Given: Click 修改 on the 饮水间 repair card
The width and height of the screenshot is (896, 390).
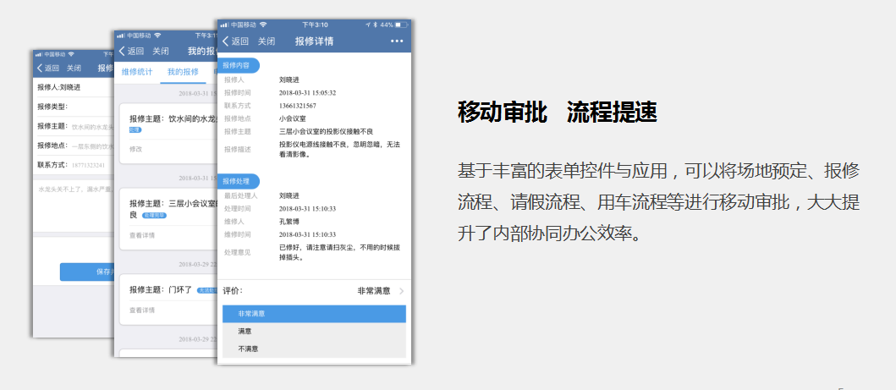Looking at the screenshot, I should pyautogui.click(x=135, y=149).
